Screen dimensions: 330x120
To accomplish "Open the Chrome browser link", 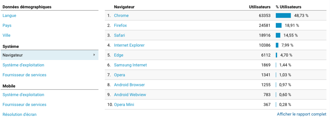I will pyautogui.click(x=121, y=15).
